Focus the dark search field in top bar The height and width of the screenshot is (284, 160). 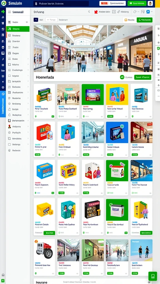(x=61, y=3)
